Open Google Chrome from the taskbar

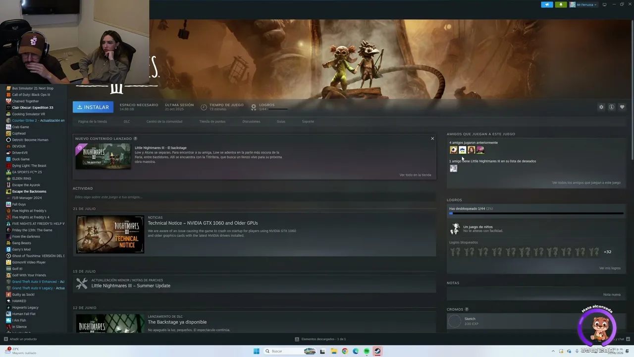tap(345, 351)
